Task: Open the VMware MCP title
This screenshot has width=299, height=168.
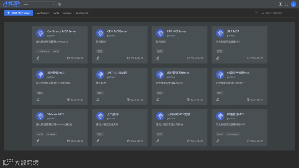Action: 56,114
